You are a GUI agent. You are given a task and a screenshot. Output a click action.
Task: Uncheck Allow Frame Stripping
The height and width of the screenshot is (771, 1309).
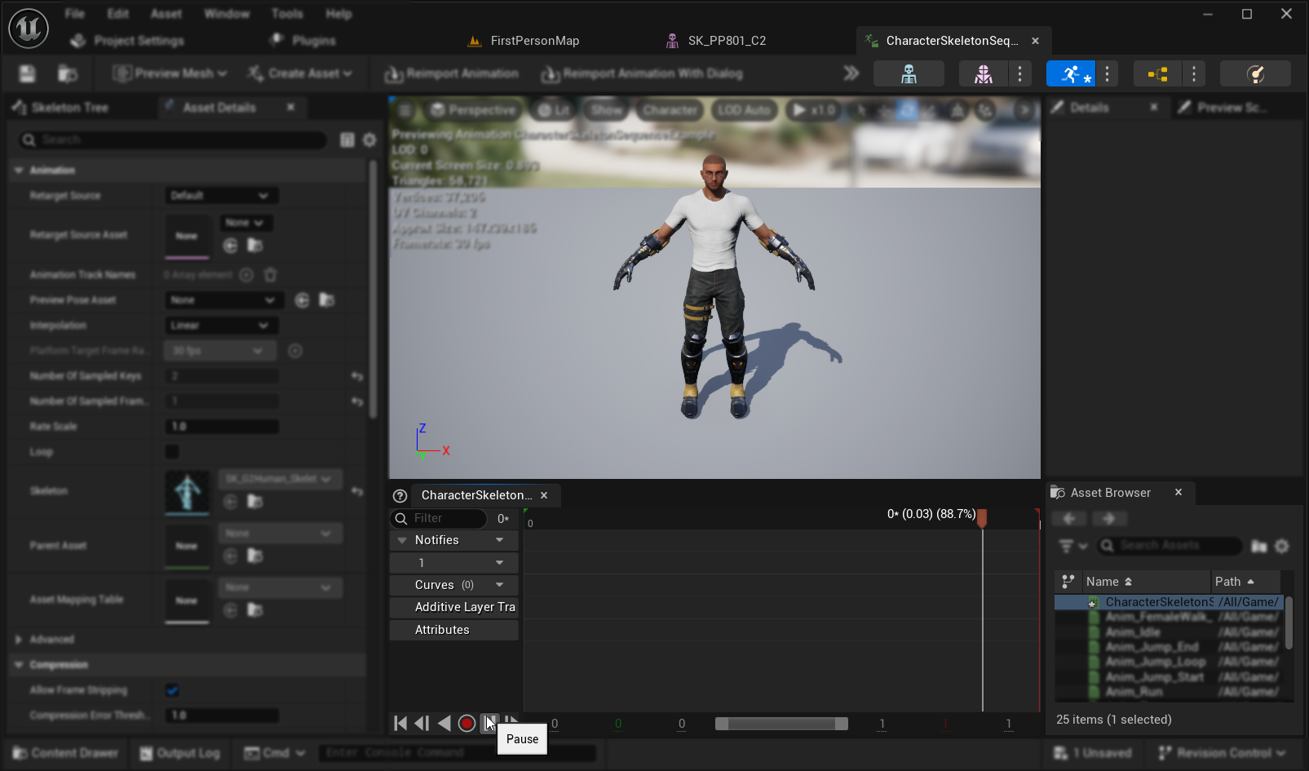[172, 689]
